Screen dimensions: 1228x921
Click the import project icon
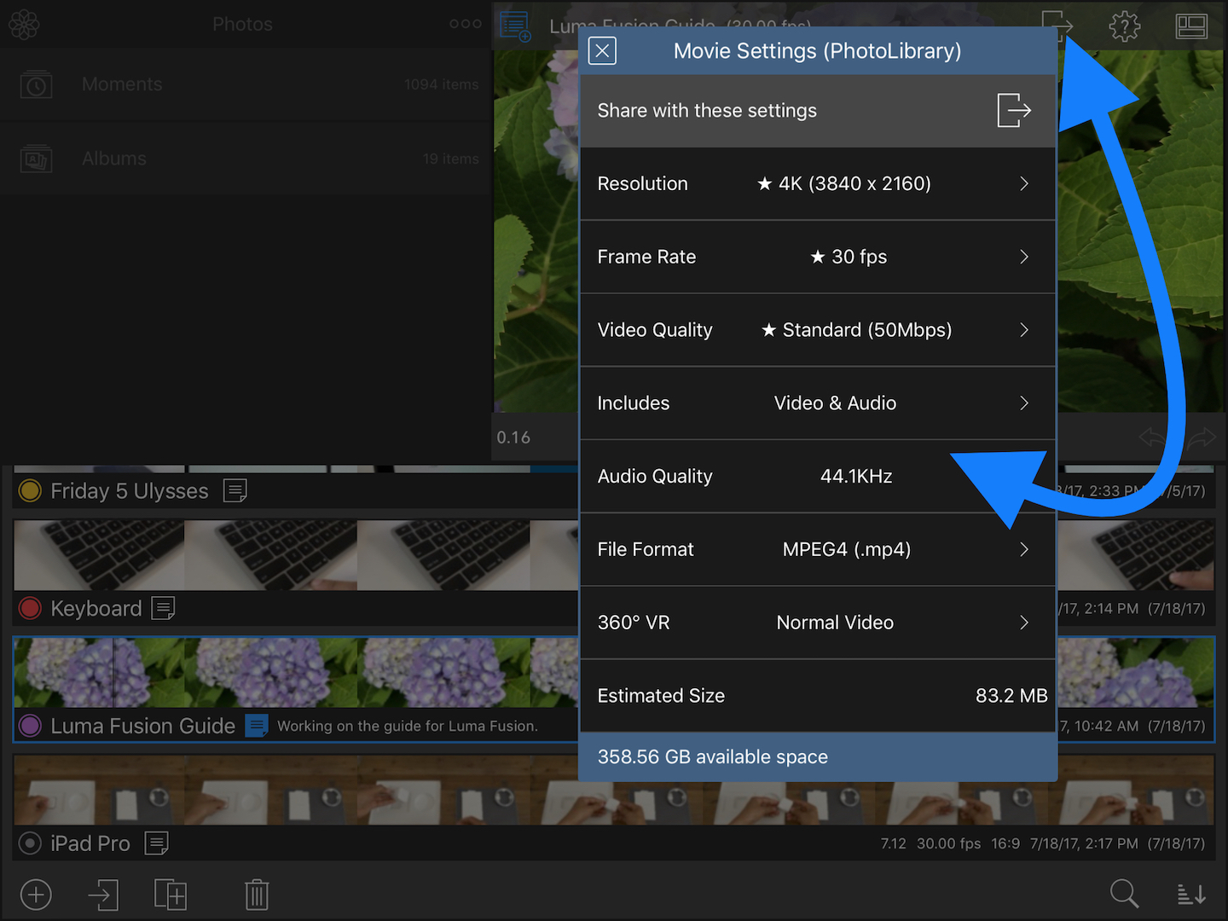(x=102, y=895)
